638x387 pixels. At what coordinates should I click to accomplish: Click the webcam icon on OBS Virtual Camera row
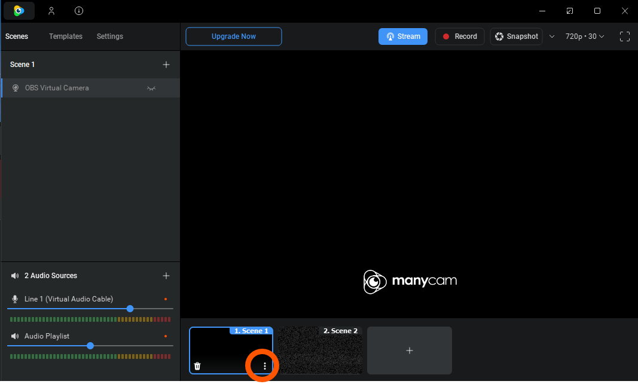click(x=16, y=88)
